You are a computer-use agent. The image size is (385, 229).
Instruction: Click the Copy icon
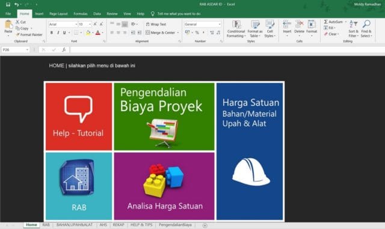click(17, 28)
